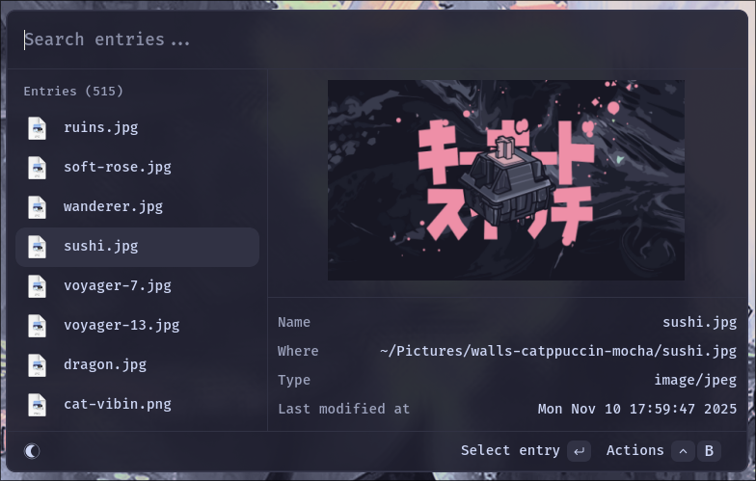The image size is (756, 481).
Task: Open the Actions menu label
Action: point(634,450)
